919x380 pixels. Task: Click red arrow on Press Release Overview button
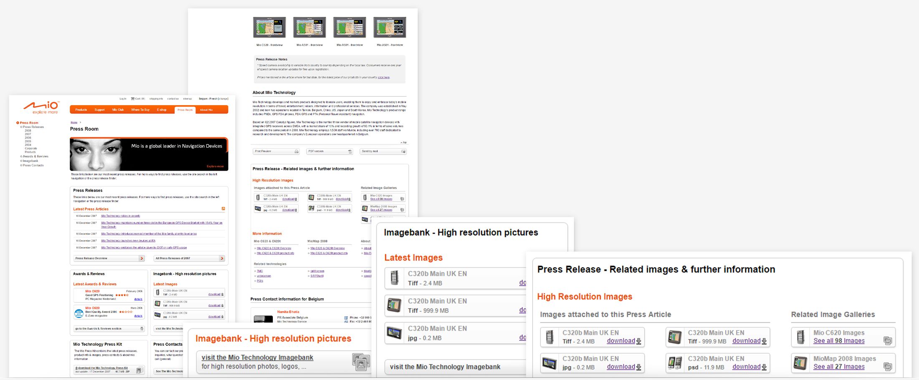pyautogui.click(x=142, y=258)
